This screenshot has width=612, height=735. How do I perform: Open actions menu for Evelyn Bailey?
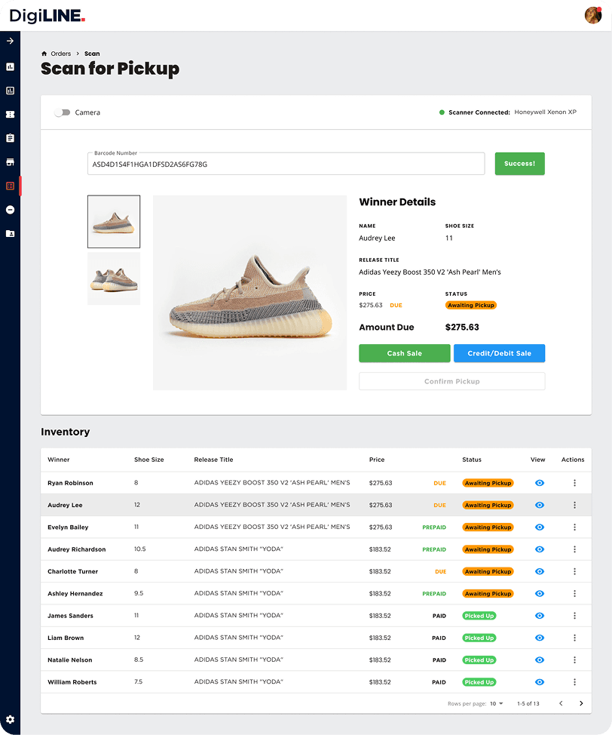click(x=574, y=527)
